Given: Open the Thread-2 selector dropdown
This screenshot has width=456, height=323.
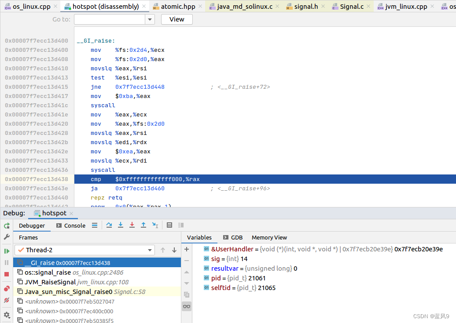Looking at the screenshot, I should (x=85, y=250).
